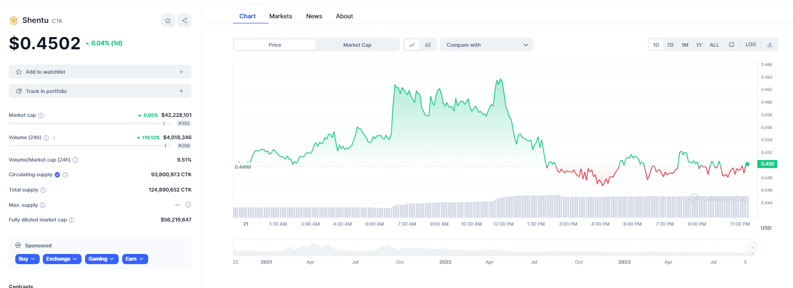Select the Price chart toggle
Image resolution: width=793 pixels, height=288 pixels.
coord(275,45)
